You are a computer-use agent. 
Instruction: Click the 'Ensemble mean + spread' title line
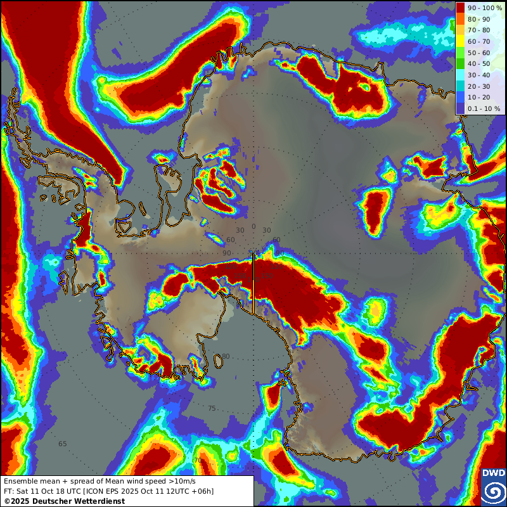click(100, 481)
